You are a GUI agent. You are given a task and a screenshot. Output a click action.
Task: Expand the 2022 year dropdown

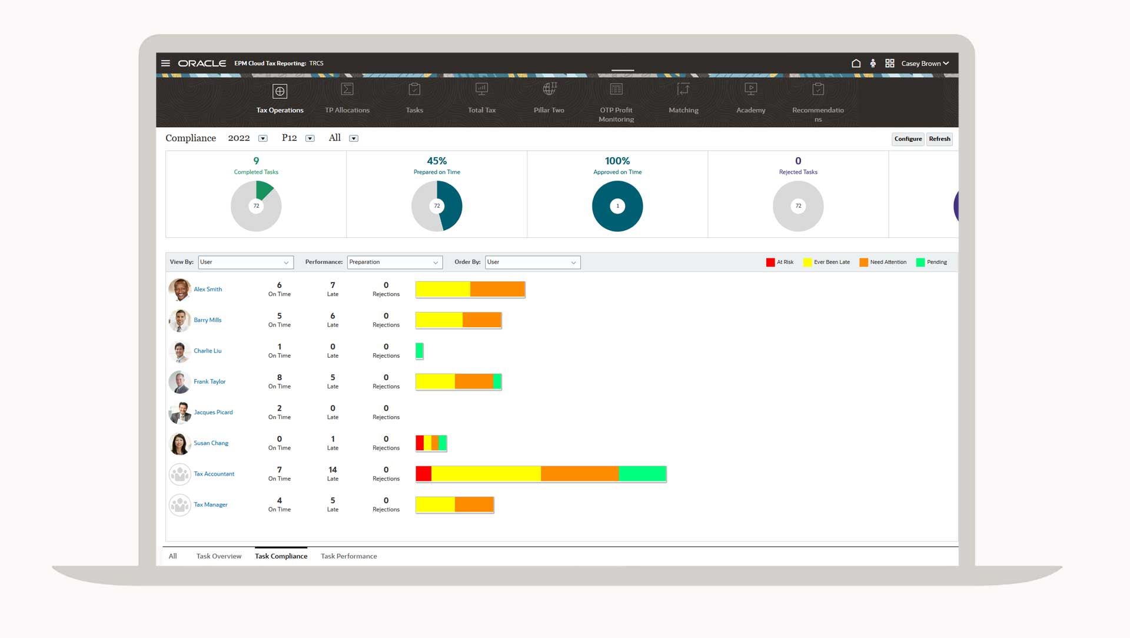pyautogui.click(x=263, y=139)
